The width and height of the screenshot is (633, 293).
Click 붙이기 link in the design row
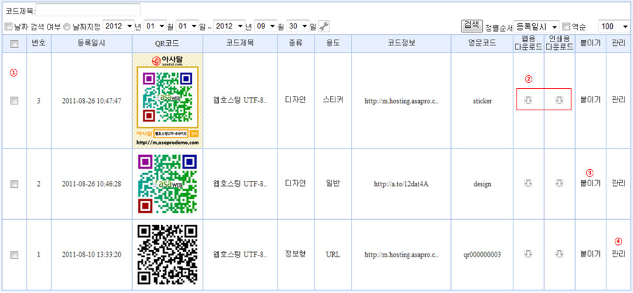589,183
